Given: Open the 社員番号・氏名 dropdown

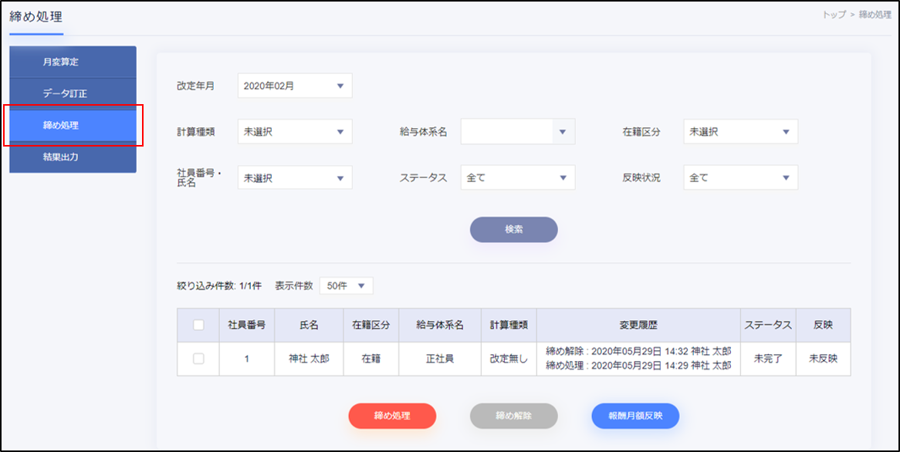Looking at the screenshot, I should [294, 177].
